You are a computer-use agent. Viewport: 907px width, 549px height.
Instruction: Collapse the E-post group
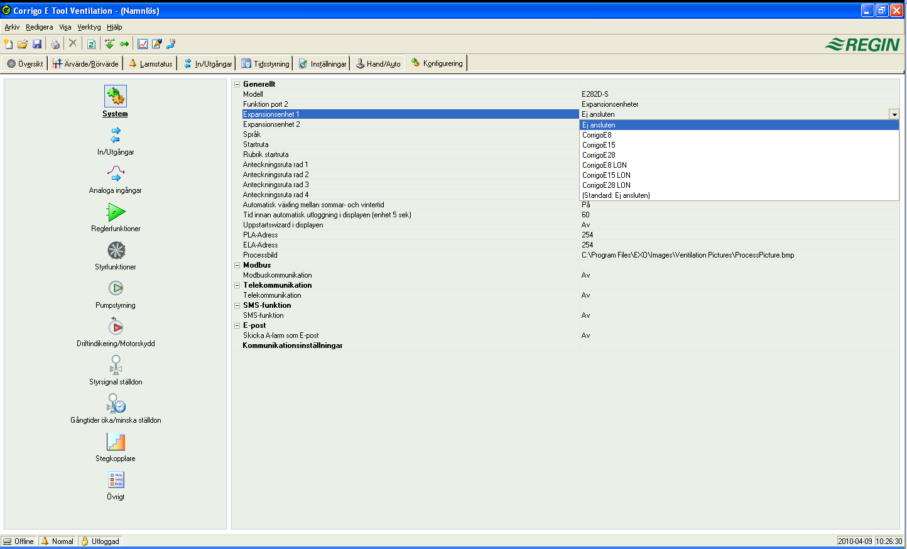pyautogui.click(x=237, y=325)
